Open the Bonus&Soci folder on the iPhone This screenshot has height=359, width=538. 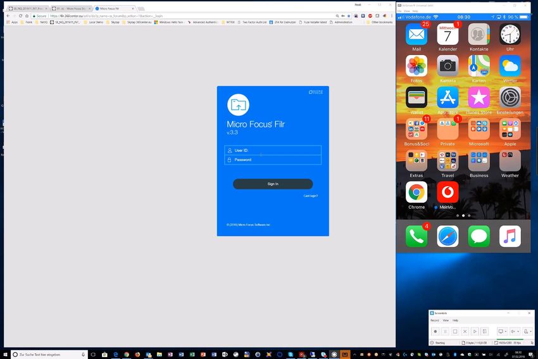tap(416, 129)
